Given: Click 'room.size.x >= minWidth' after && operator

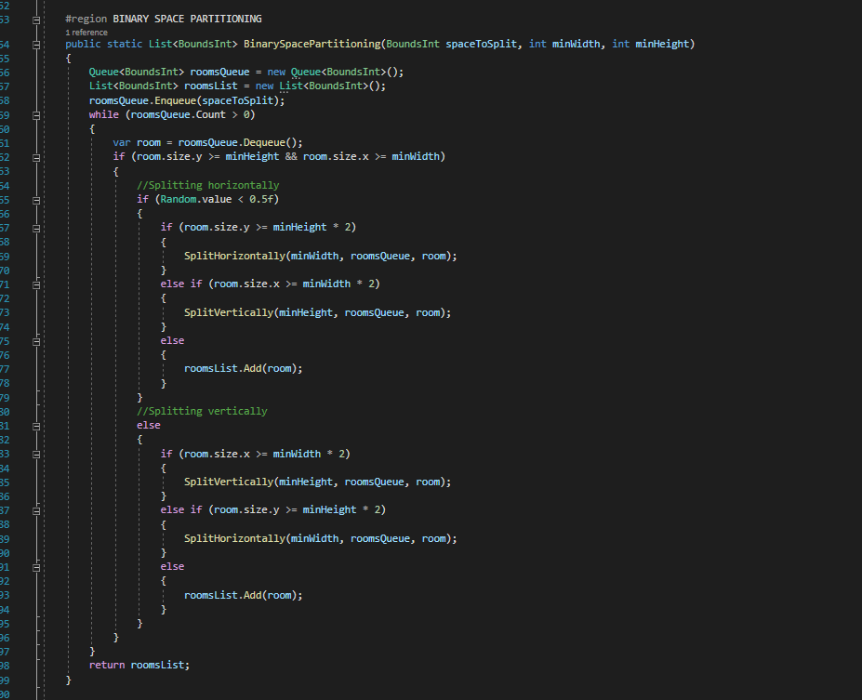Looking at the screenshot, I should click(x=371, y=156).
